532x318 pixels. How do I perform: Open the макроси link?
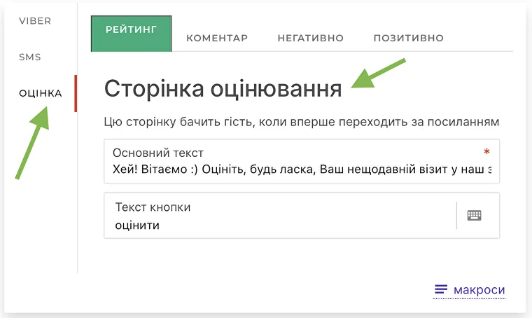[479, 290]
